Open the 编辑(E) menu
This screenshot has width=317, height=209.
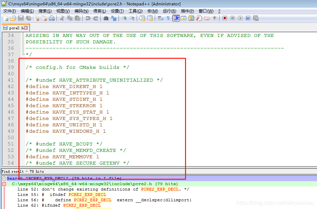click(x=27, y=11)
